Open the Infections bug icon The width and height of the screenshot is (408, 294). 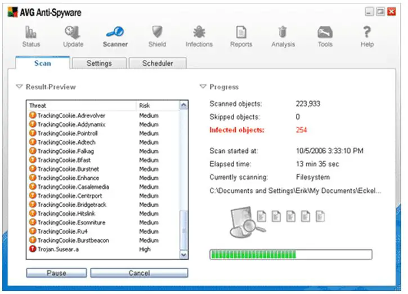point(199,32)
